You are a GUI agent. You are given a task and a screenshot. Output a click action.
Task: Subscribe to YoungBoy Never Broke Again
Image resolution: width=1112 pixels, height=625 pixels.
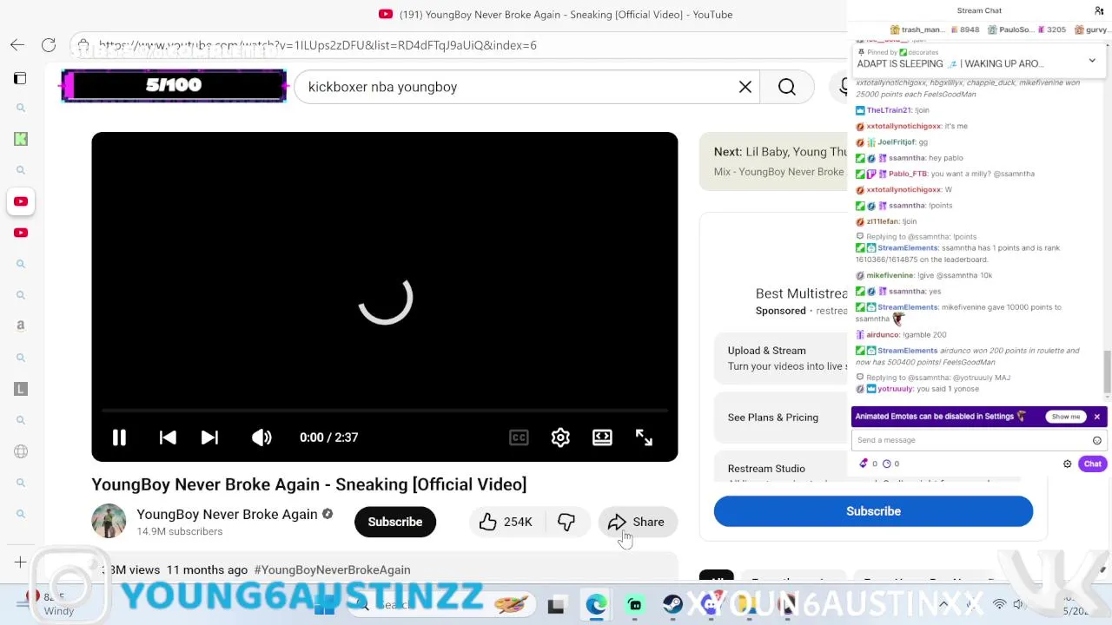click(x=395, y=522)
